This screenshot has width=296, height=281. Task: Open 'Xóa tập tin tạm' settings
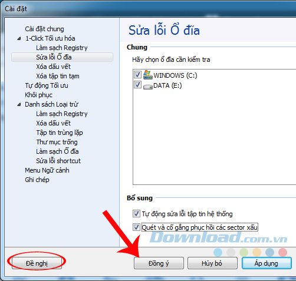click(58, 76)
